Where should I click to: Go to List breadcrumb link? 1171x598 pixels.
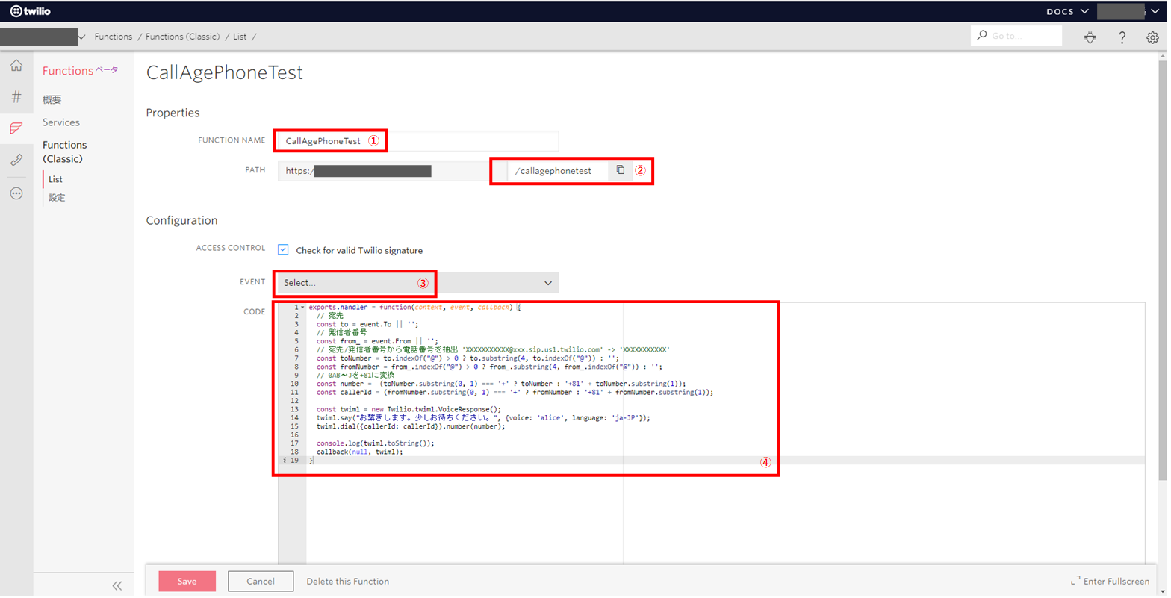240,37
